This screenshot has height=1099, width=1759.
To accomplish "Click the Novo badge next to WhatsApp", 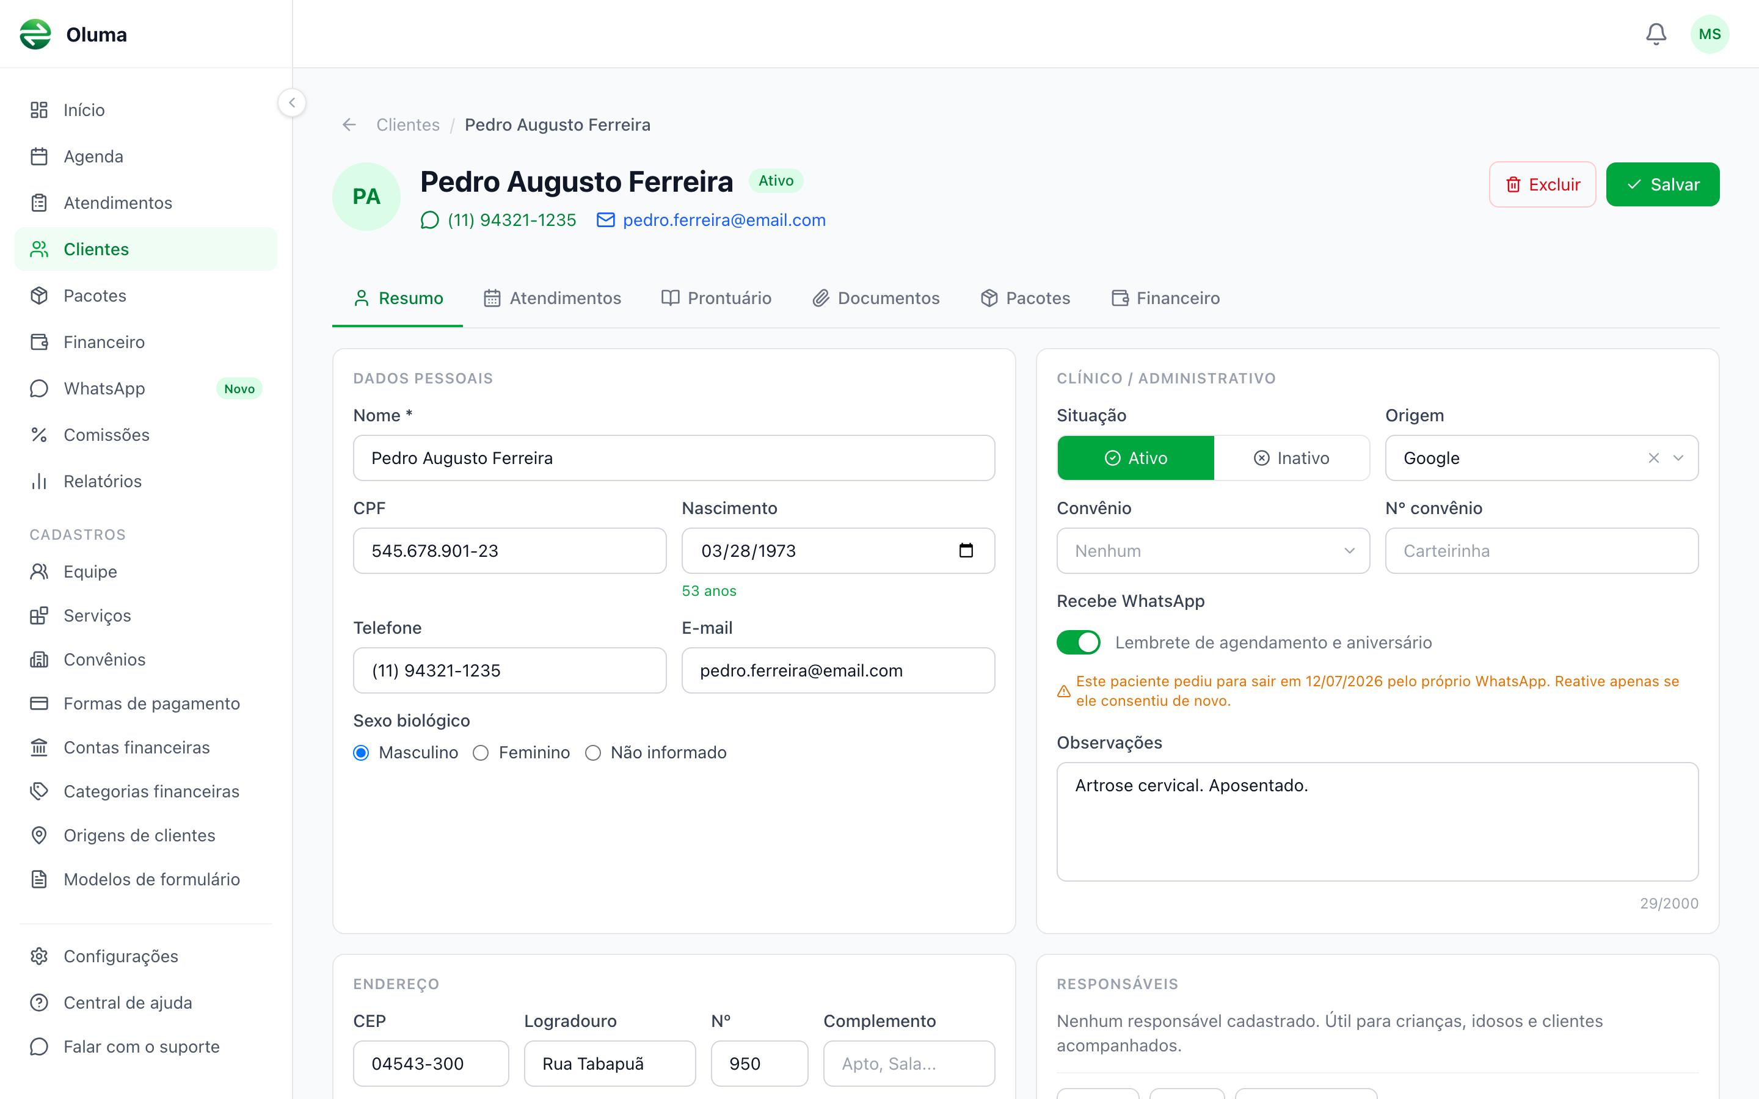I will click(239, 389).
